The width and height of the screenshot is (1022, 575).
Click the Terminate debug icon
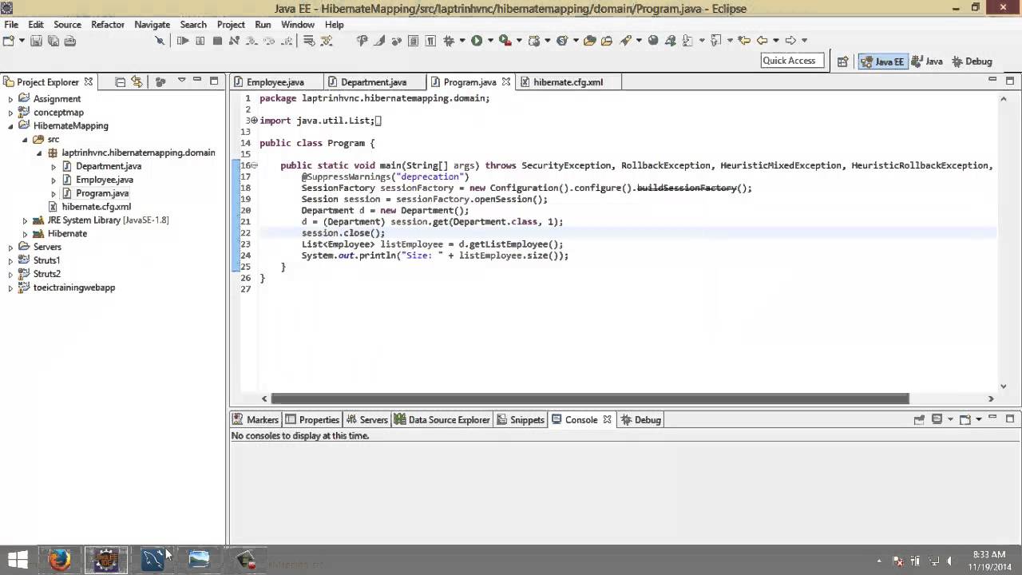point(217,41)
